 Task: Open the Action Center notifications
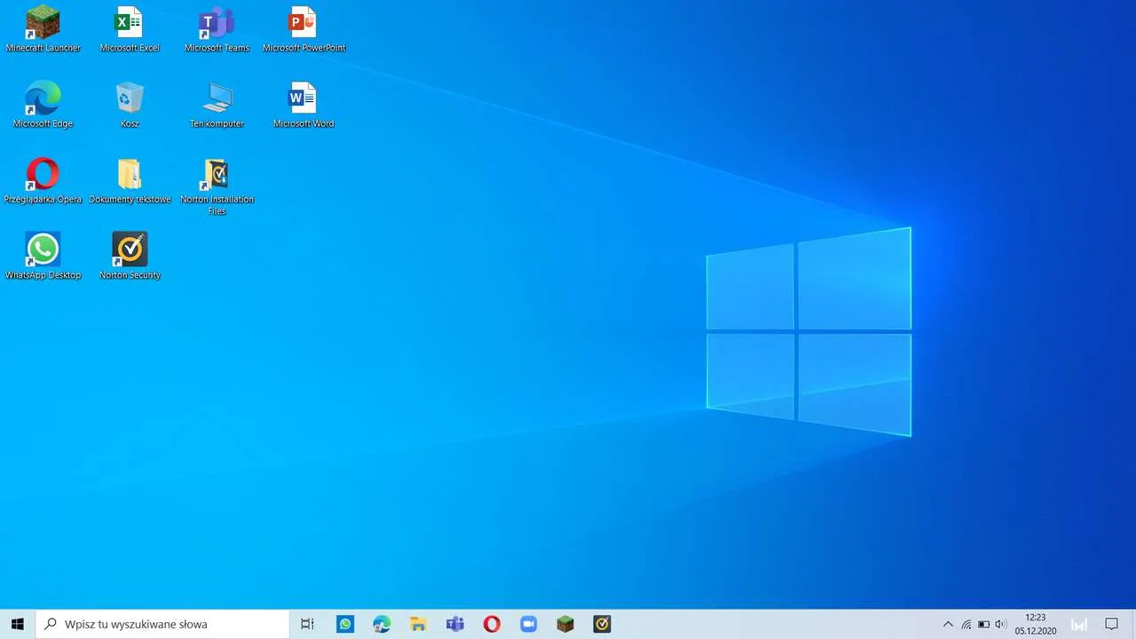(x=1111, y=624)
